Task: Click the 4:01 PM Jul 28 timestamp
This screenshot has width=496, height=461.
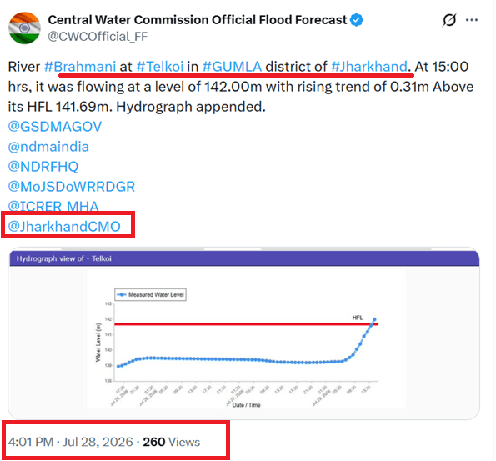Action: point(71,442)
